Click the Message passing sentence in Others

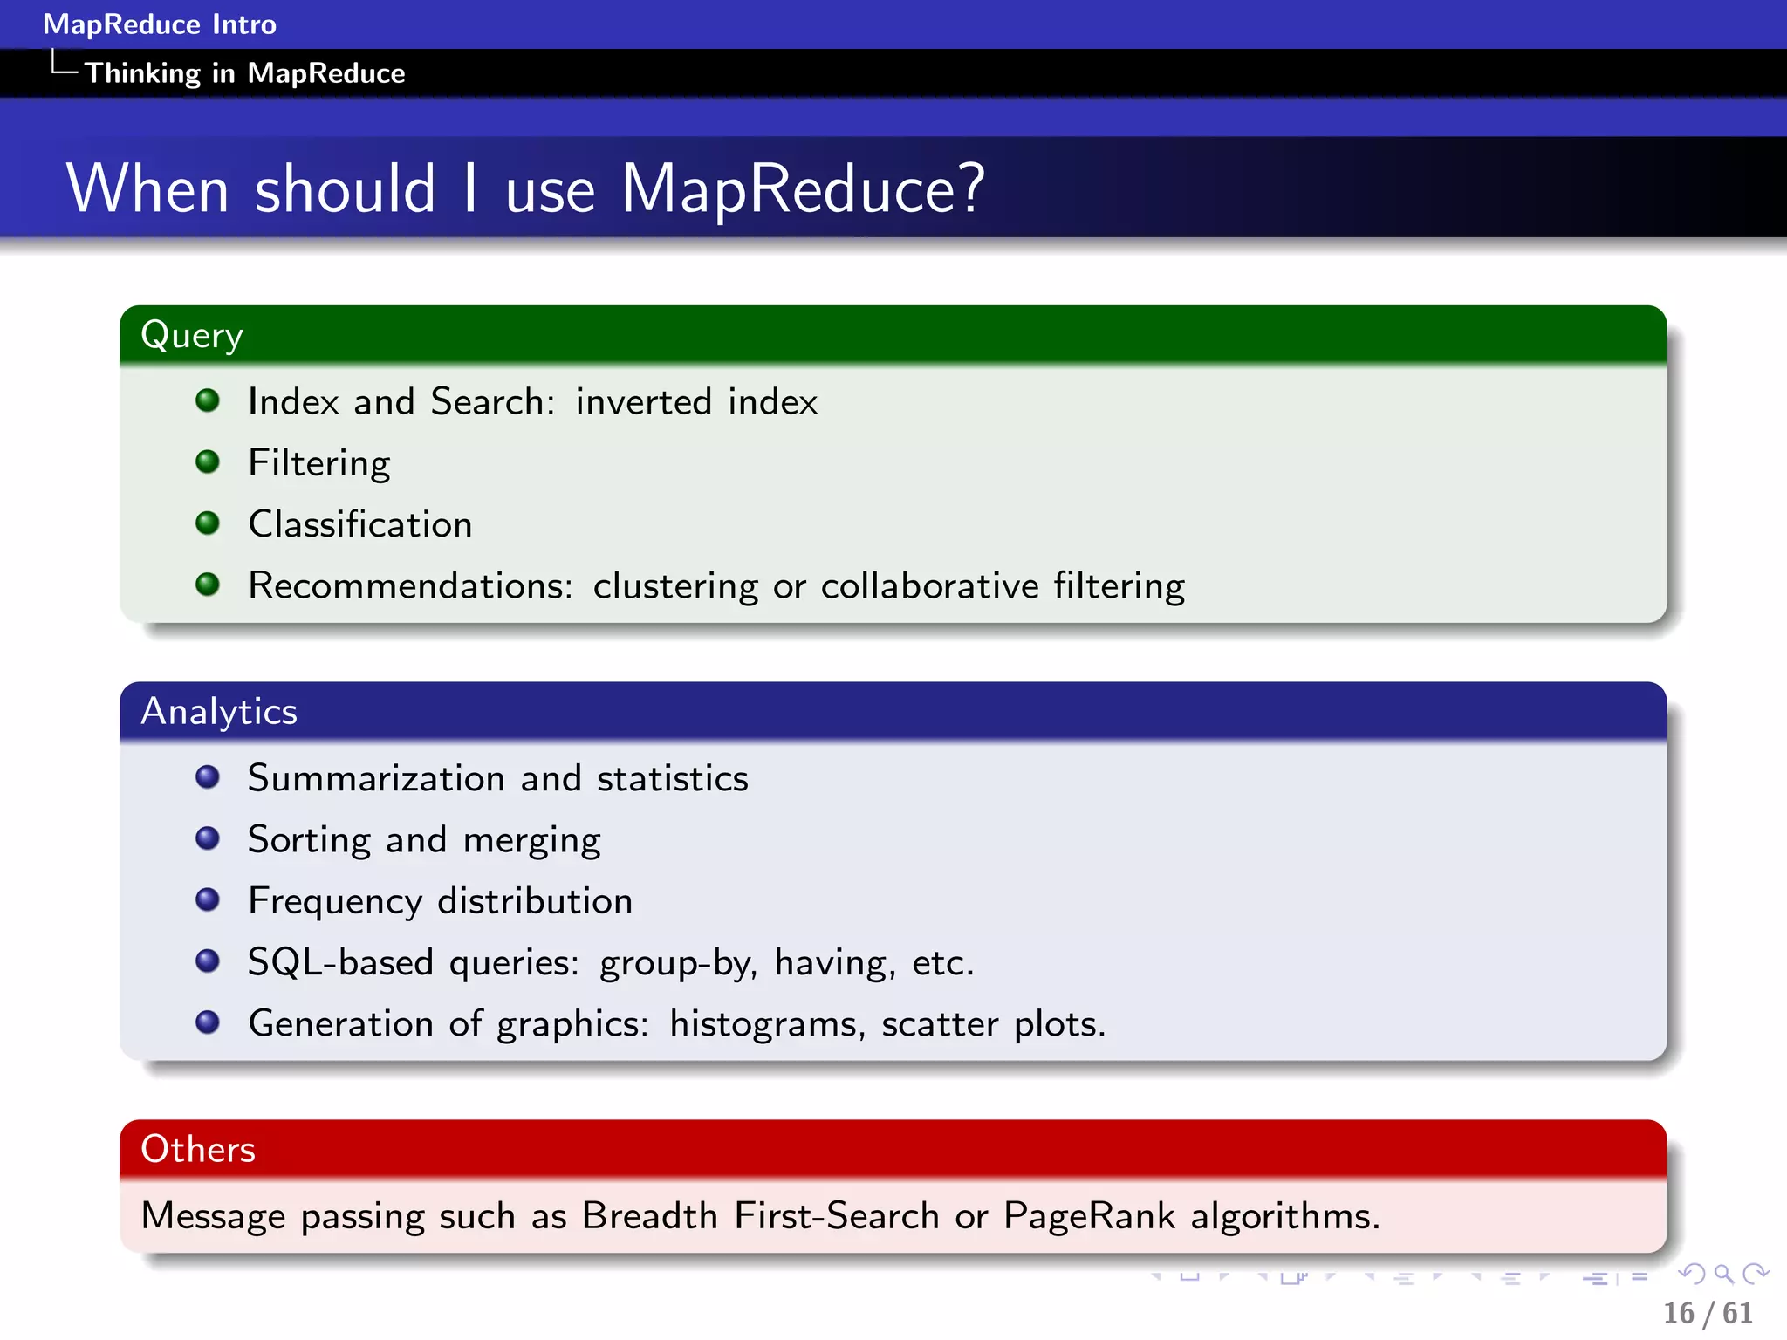point(761,1216)
